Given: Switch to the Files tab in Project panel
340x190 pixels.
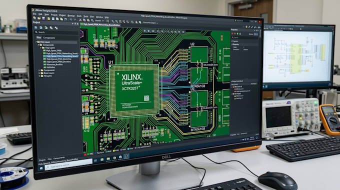Looking at the screenshot, I should pyautogui.click(x=39, y=37).
